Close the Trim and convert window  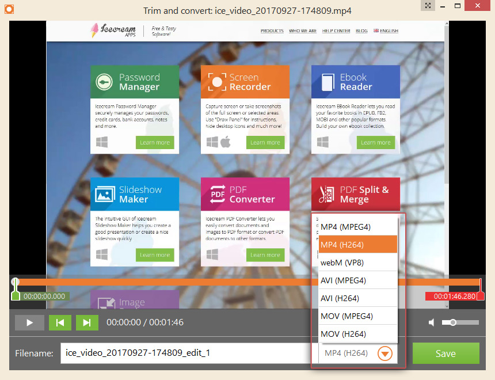coord(478,5)
